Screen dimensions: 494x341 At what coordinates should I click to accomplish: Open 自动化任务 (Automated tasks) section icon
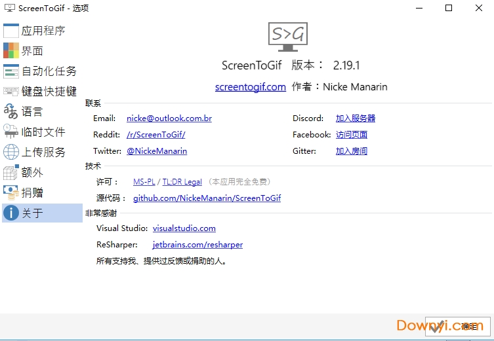pos(11,71)
